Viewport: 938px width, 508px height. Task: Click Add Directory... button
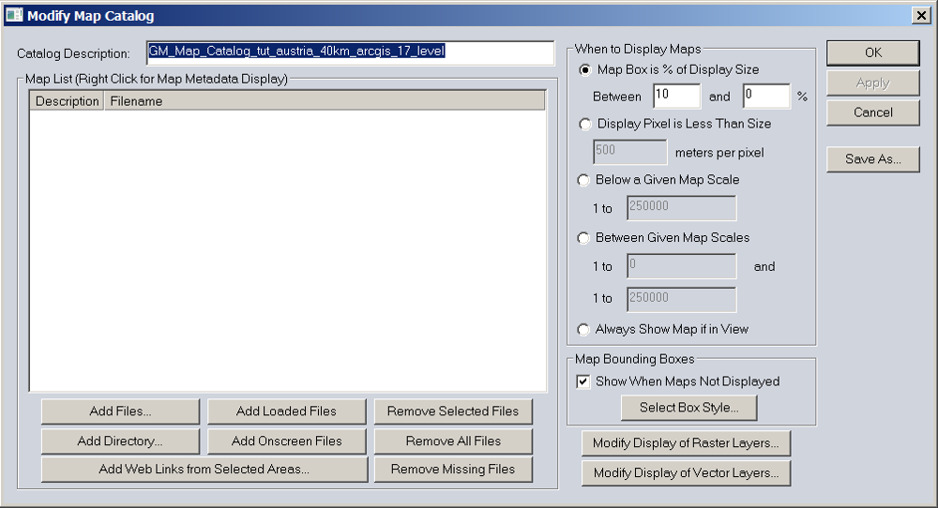120,441
